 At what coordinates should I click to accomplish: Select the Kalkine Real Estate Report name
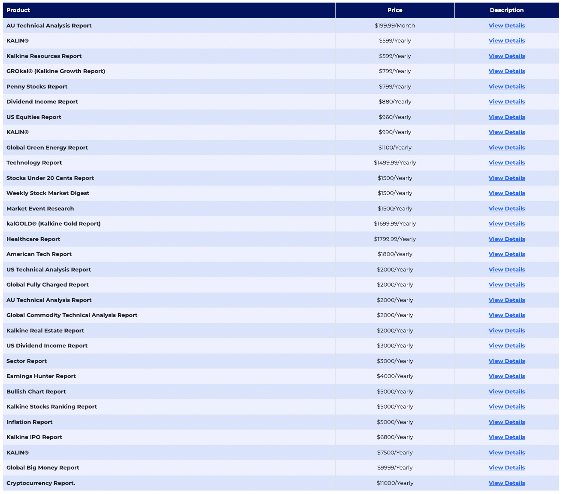click(x=45, y=330)
